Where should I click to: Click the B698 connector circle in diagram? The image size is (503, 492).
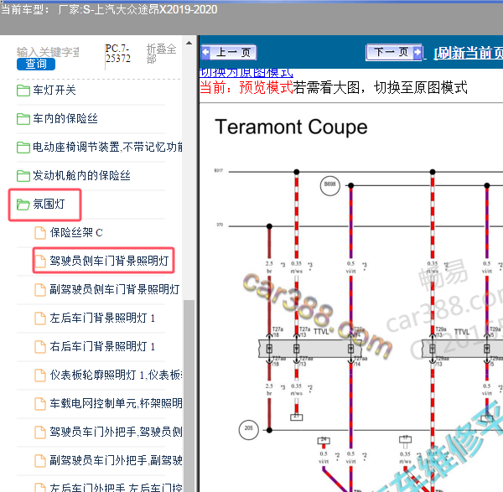pyautogui.click(x=329, y=185)
